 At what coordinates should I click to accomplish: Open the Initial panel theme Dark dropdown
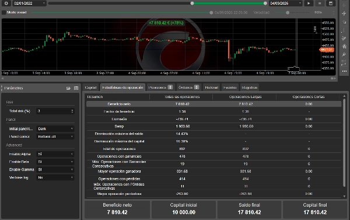[x=55, y=128]
